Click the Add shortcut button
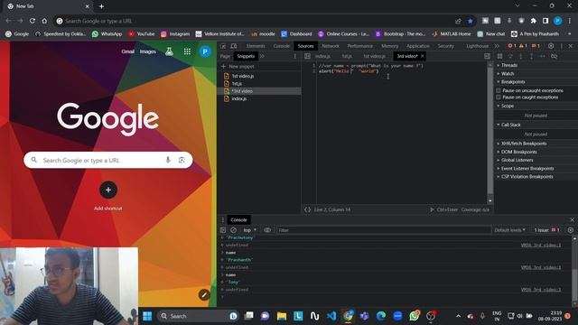Viewport: 578px width, 325px height. [x=108, y=196]
